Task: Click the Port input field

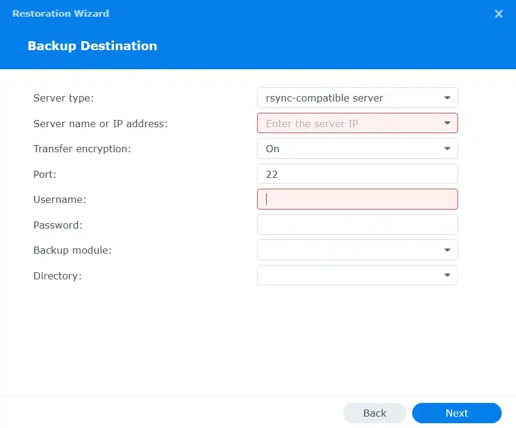Action: pos(357,174)
